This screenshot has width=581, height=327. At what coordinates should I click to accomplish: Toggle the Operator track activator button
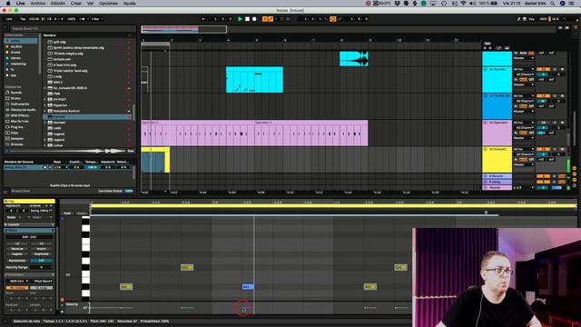pos(543,123)
